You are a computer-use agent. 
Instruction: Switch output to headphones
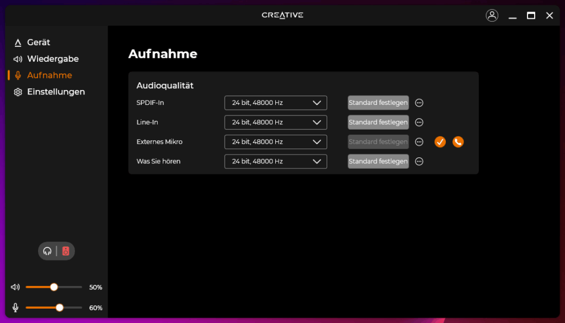coord(47,251)
